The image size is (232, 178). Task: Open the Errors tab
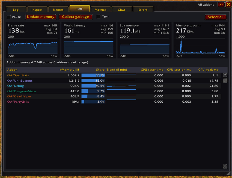(143, 10)
